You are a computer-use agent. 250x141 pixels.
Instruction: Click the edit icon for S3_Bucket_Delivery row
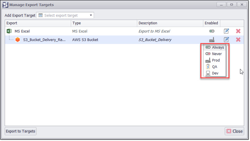tap(226, 40)
